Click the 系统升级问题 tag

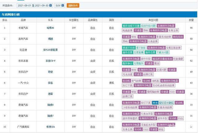(148, 26)
